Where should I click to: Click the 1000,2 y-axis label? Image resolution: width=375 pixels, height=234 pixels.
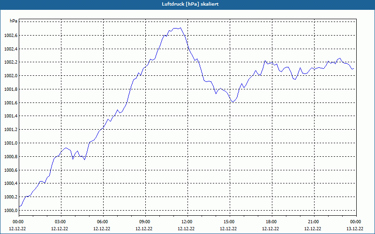[x=11, y=197]
